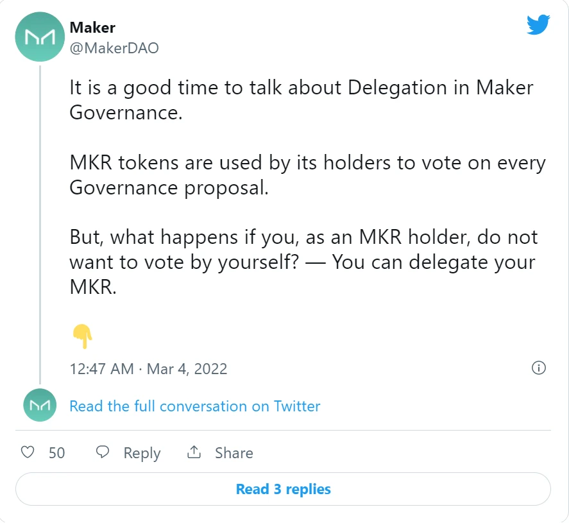Click the 50 likes count
The width and height of the screenshot is (569, 523).
click(56, 453)
